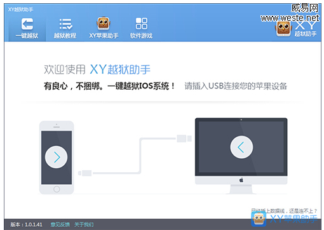324x230 pixels.
Task: Open the 意见反馈 feedback link
Action: [x=60, y=224]
